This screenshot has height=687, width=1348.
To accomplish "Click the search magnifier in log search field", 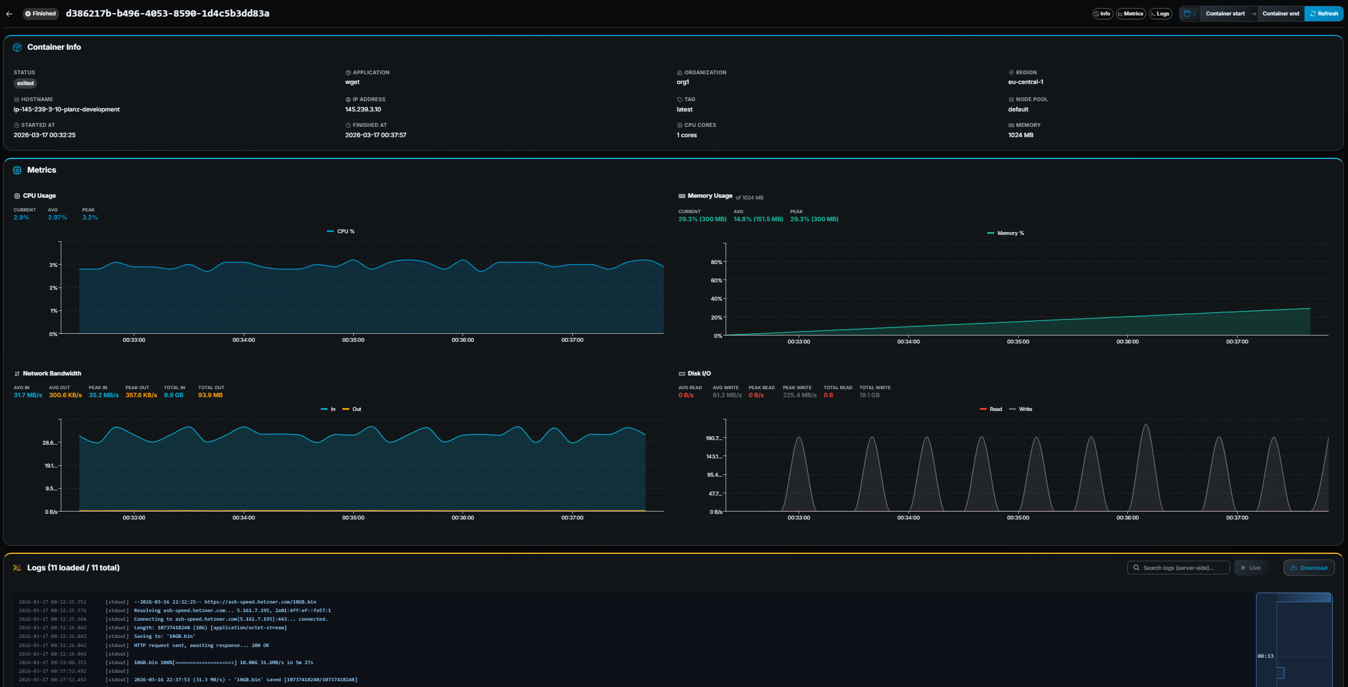I will tap(1136, 568).
